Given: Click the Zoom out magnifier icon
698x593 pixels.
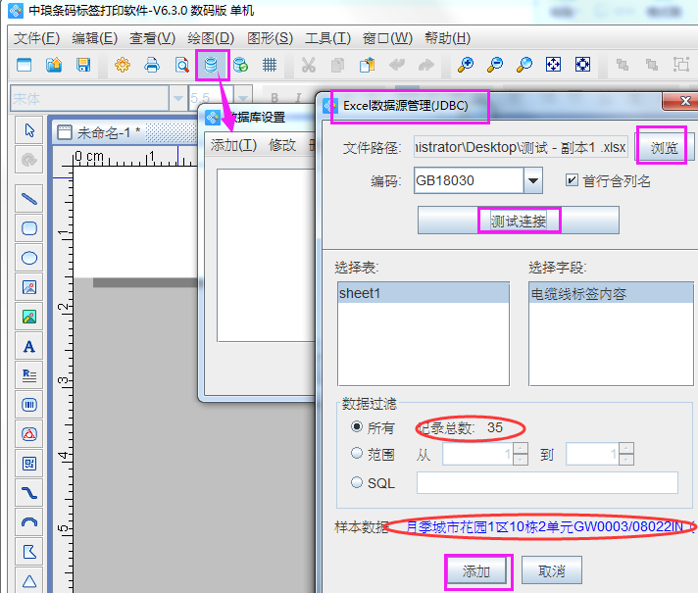Looking at the screenshot, I should (x=495, y=65).
